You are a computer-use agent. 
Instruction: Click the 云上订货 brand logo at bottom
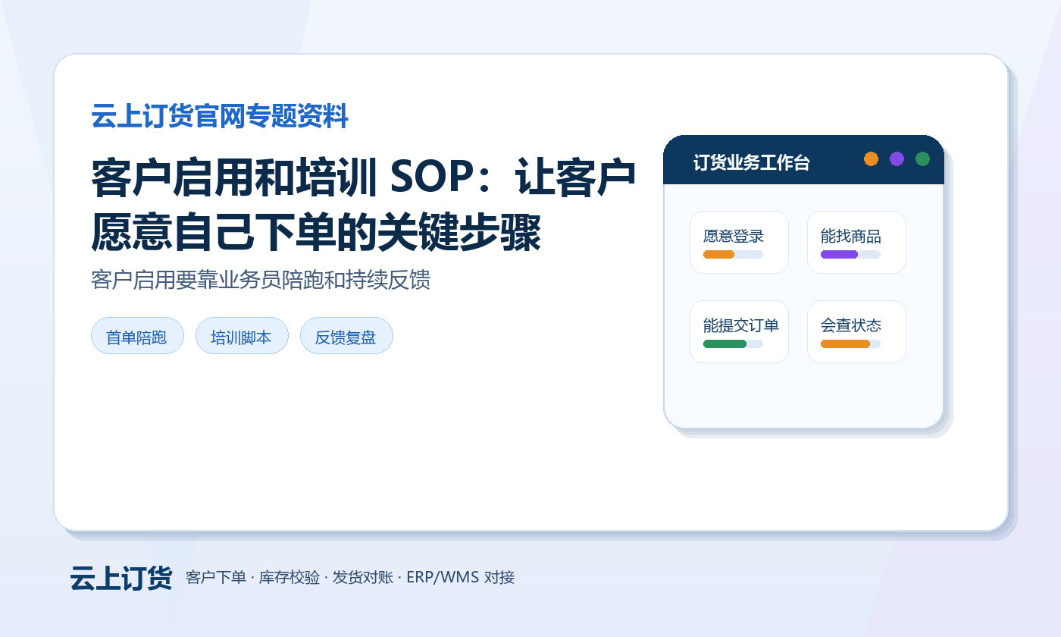point(121,578)
